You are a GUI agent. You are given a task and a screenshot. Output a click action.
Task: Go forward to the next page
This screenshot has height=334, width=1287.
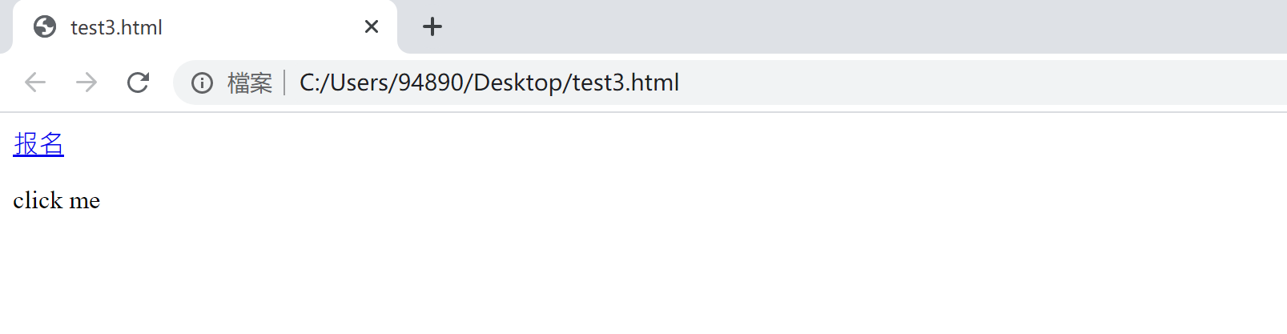click(x=86, y=82)
